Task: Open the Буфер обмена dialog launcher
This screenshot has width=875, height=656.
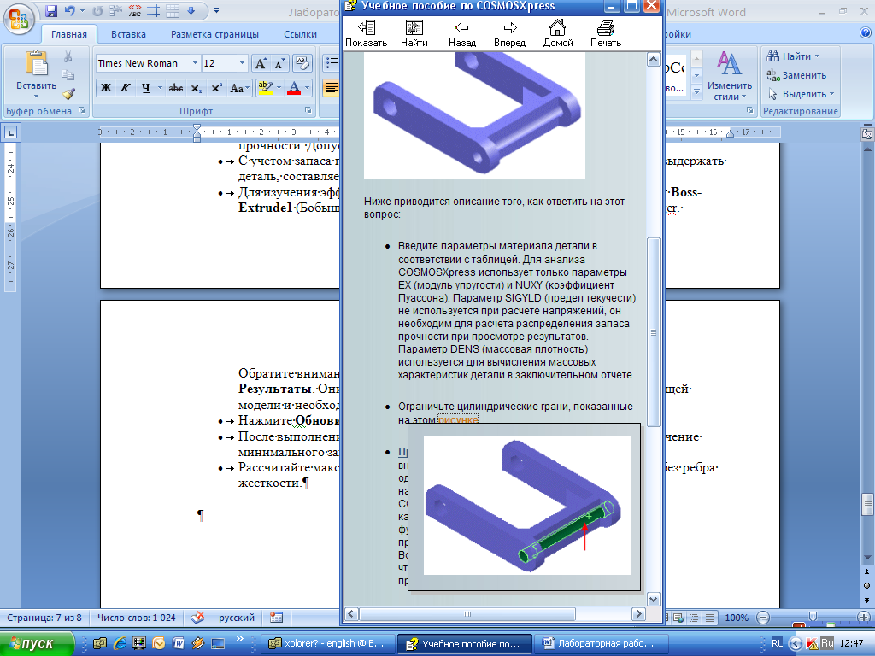Action: [x=82, y=110]
